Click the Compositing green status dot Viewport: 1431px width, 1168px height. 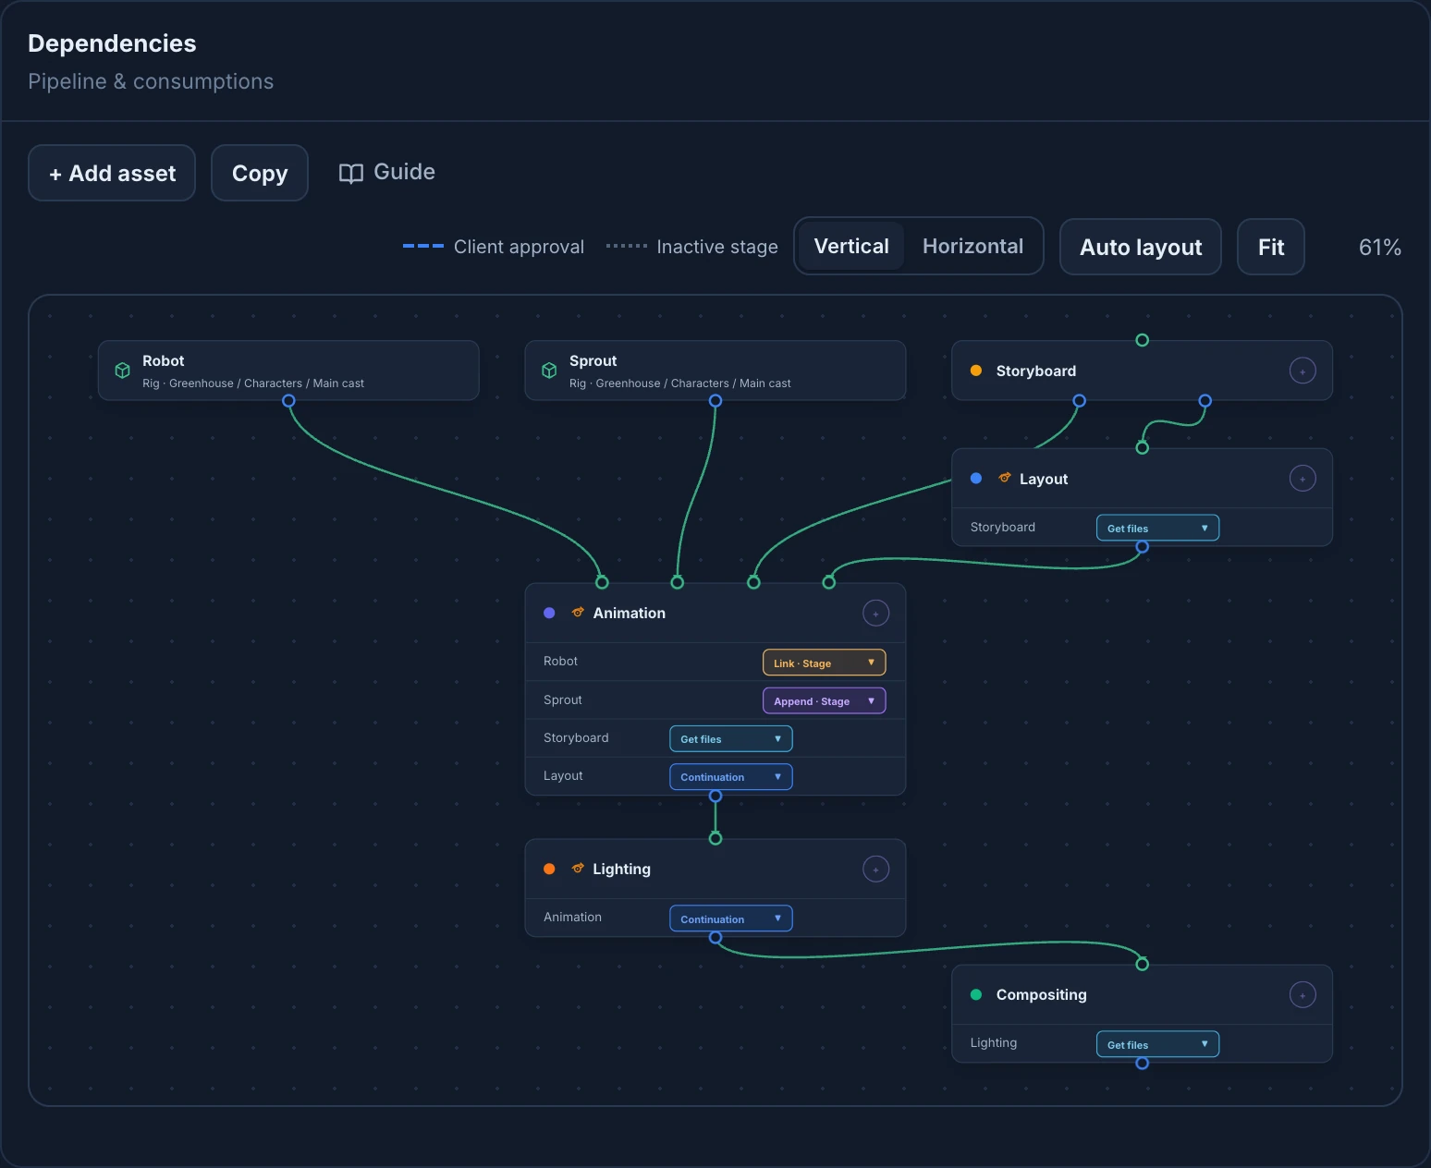[x=976, y=995]
